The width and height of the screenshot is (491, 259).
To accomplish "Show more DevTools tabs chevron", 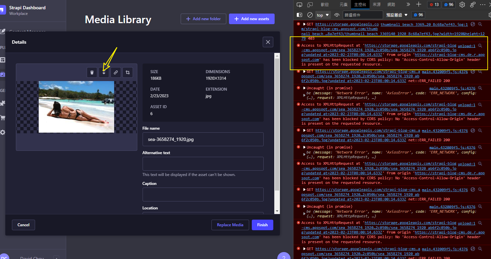I will click(x=408, y=5).
